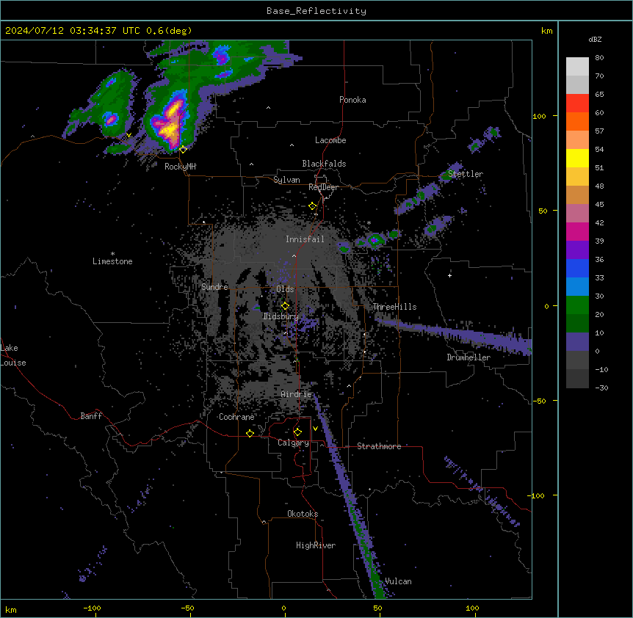The height and width of the screenshot is (618, 633).
Task: Click the Sylvan label on the map
Action: click(x=286, y=180)
